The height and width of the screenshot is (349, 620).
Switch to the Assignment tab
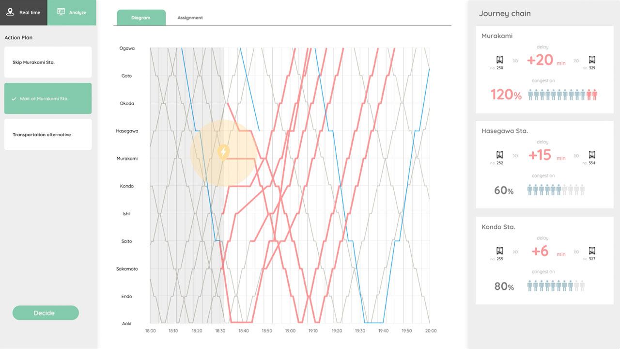click(x=190, y=18)
